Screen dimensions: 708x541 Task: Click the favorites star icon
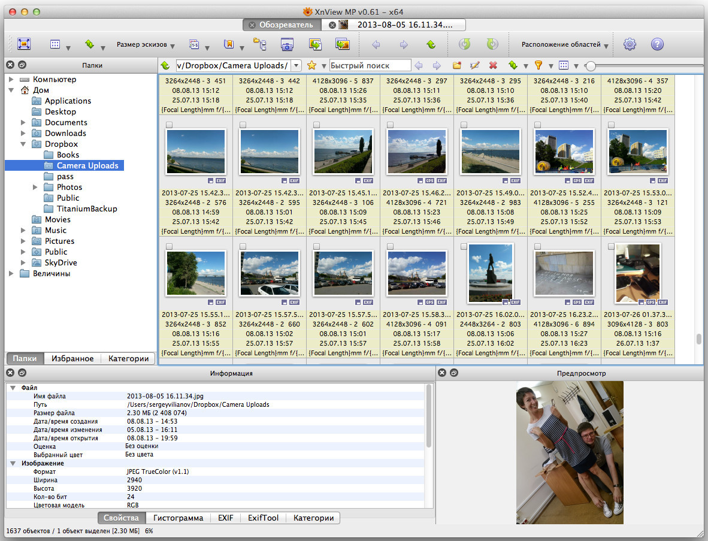point(311,65)
